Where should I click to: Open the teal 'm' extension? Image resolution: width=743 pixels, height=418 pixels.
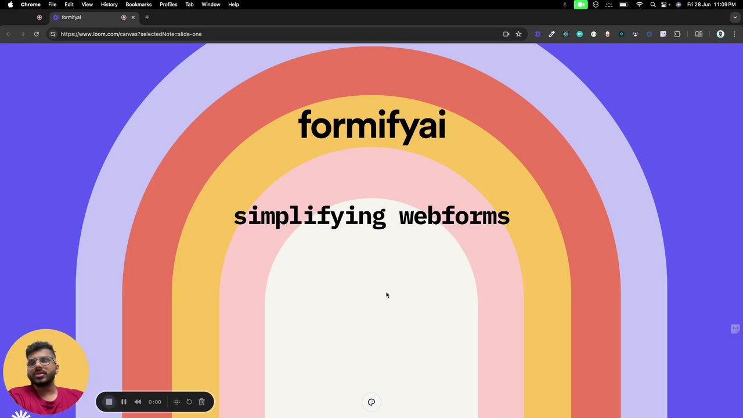[x=579, y=34]
